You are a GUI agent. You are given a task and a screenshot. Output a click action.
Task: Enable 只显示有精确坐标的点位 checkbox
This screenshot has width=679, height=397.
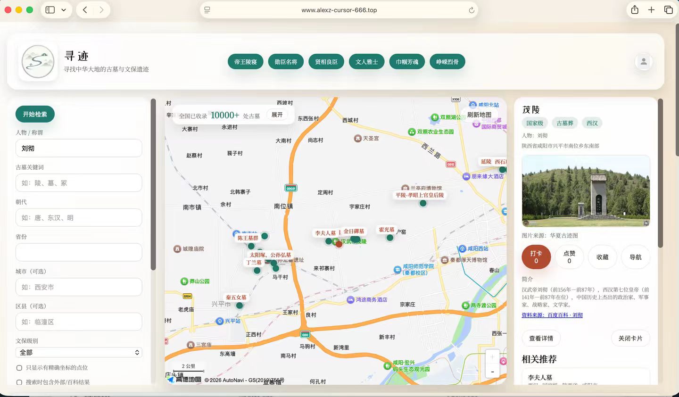[x=19, y=367]
